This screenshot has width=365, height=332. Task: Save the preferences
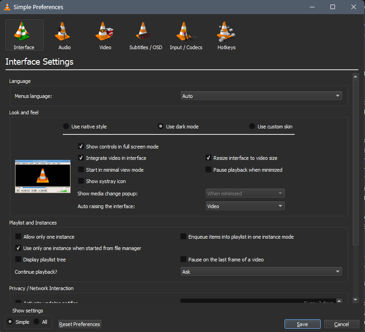[302, 324]
